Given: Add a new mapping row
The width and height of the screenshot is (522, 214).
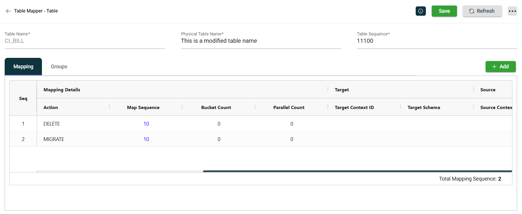Looking at the screenshot, I should 500,67.
